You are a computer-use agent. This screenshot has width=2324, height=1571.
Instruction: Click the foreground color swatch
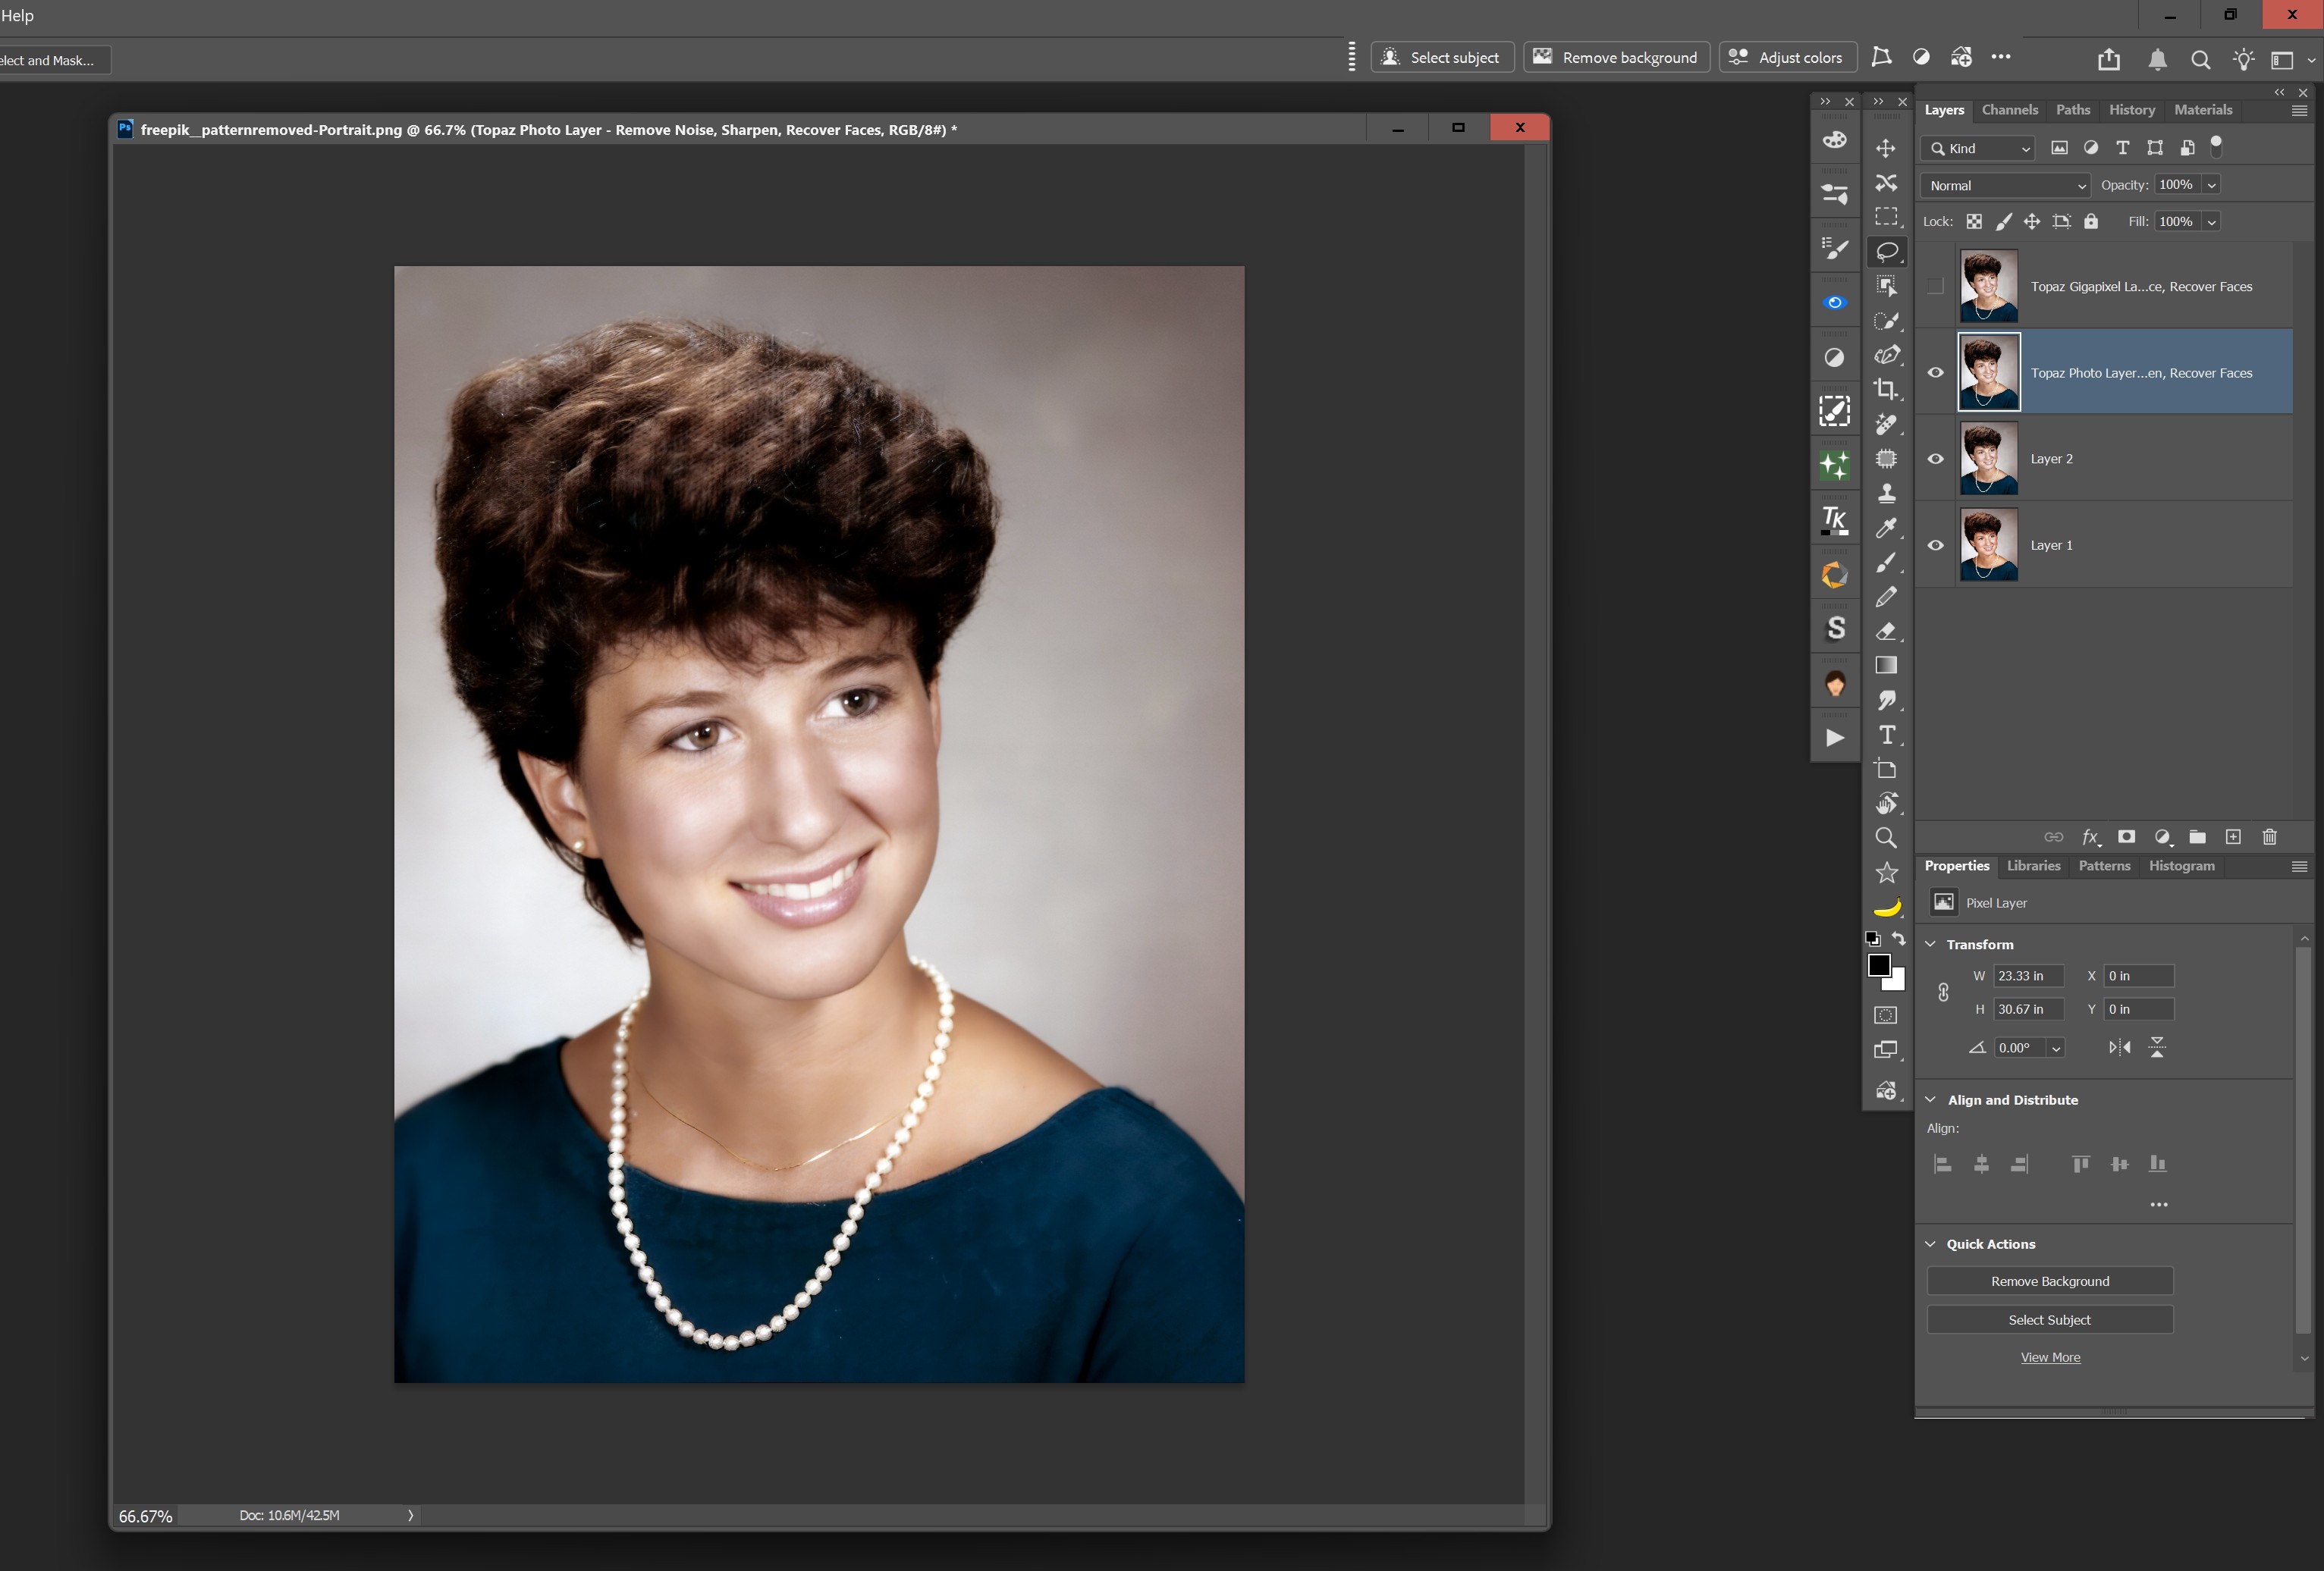[x=1878, y=964]
